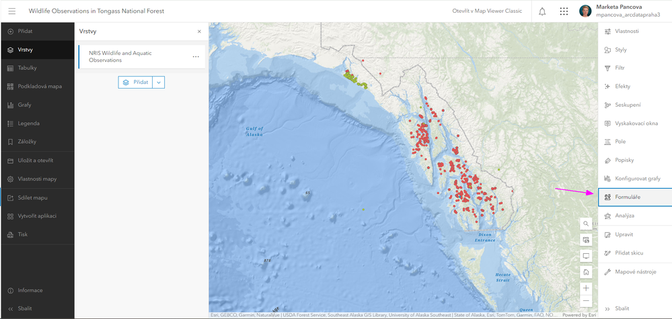672x319 pixels.
Task: Click Otevřít v Map Viewer Classic
Action: click(x=487, y=11)
